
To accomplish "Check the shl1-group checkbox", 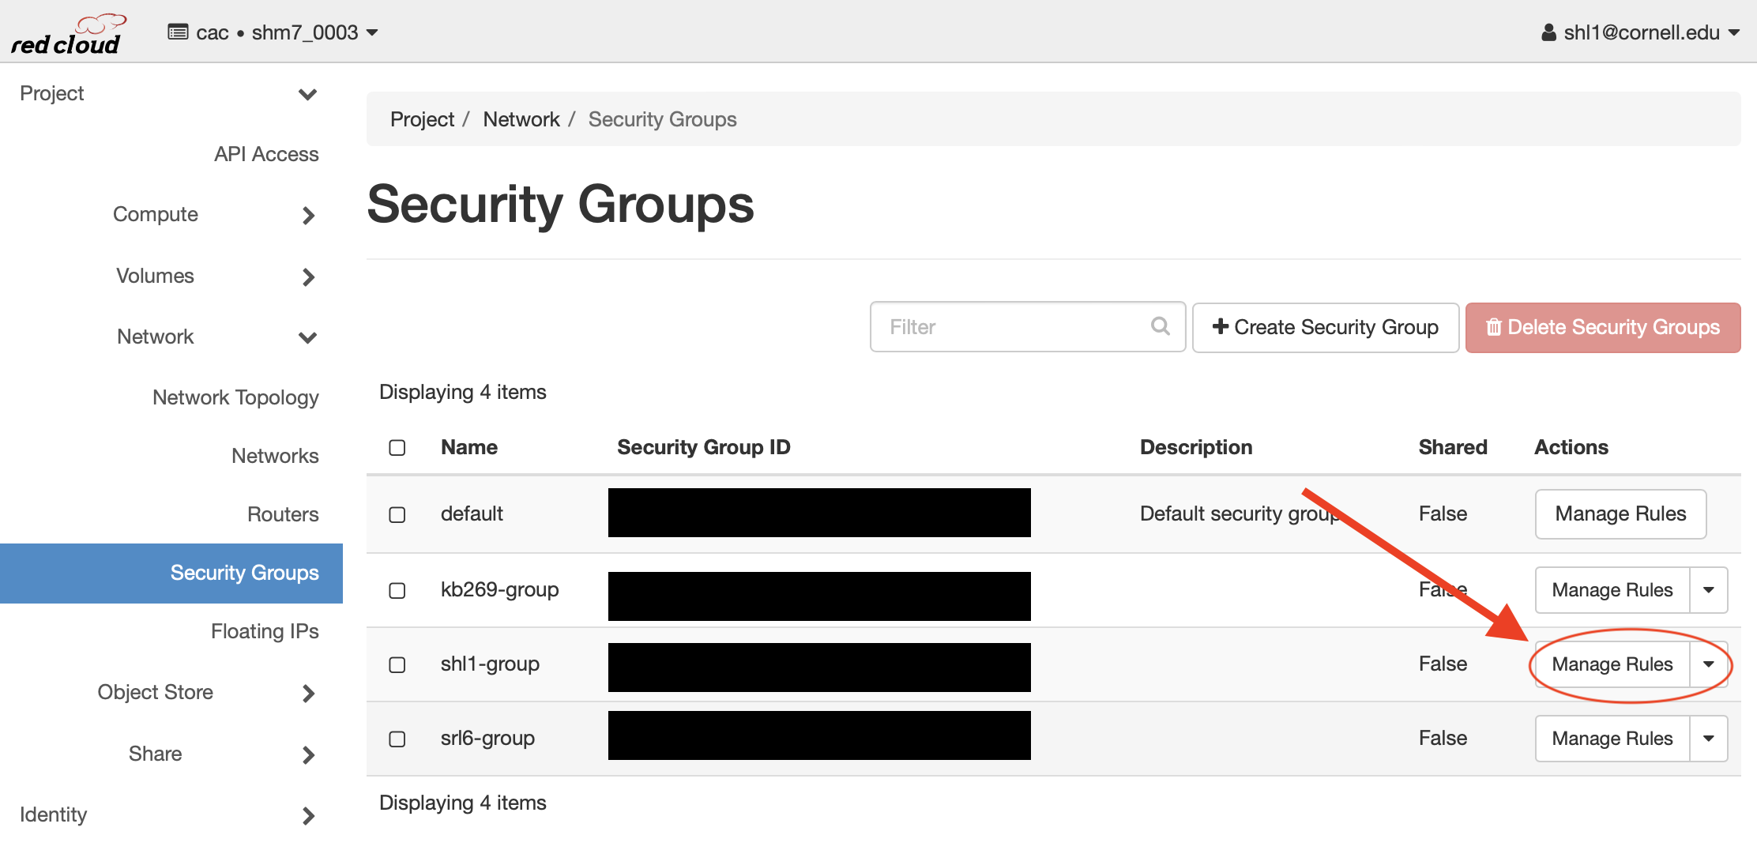I will pyautogui.click(x=397, y=665).
